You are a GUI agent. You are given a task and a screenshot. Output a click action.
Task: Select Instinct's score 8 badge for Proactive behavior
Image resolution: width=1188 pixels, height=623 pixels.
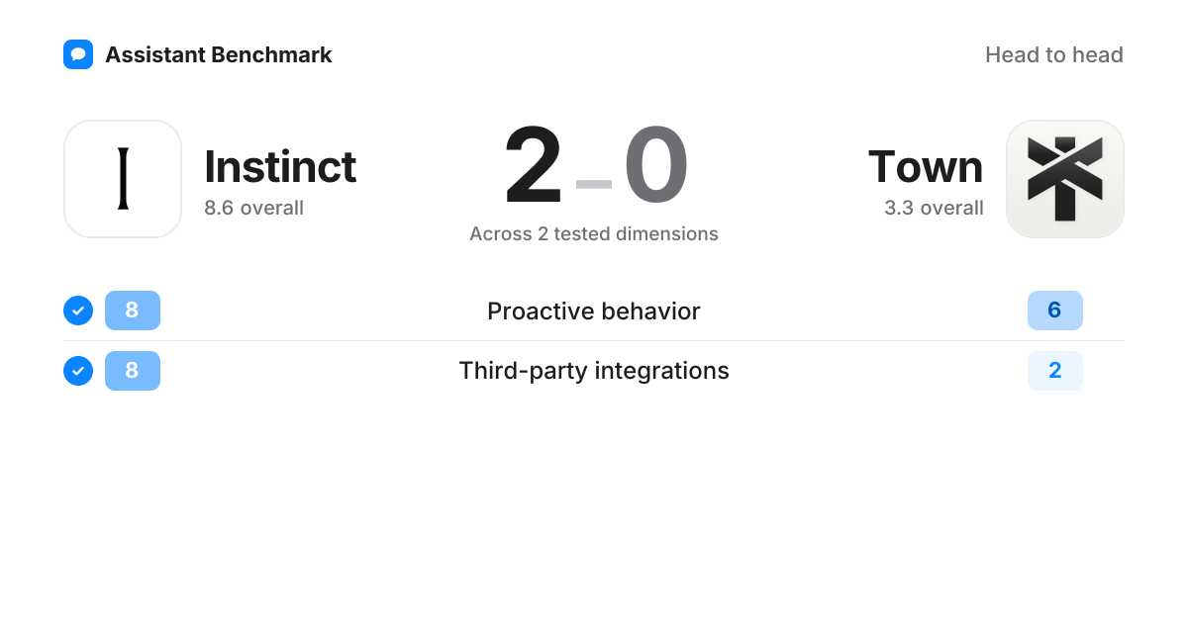(x=133, y=311)
